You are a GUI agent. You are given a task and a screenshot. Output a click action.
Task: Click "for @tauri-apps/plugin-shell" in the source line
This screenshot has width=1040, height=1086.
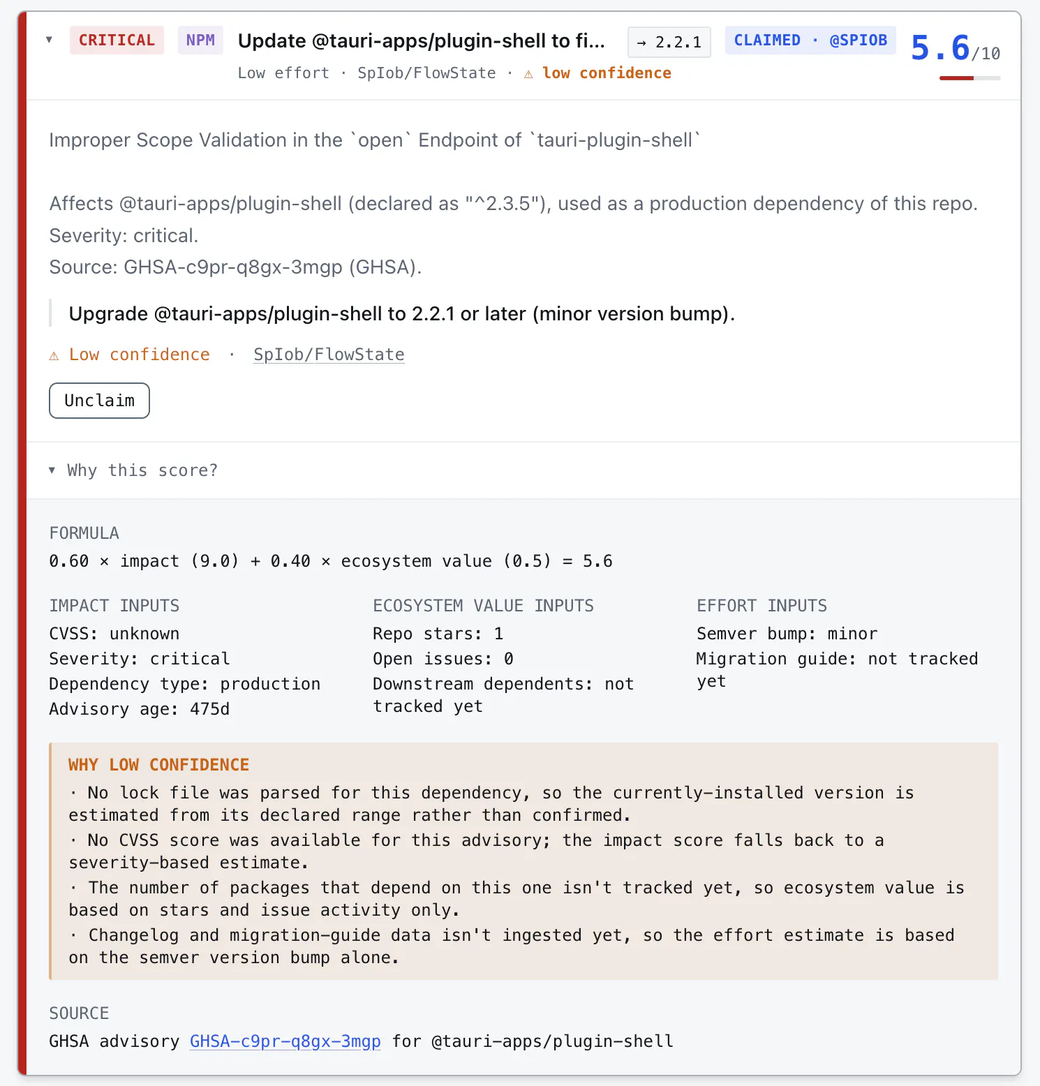533,1041
